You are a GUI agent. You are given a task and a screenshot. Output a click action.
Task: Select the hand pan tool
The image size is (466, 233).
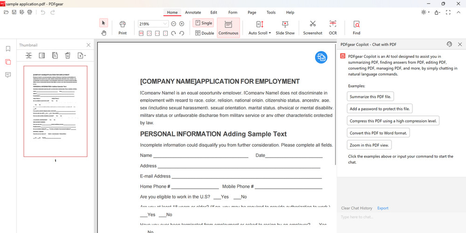click(103, 33)
